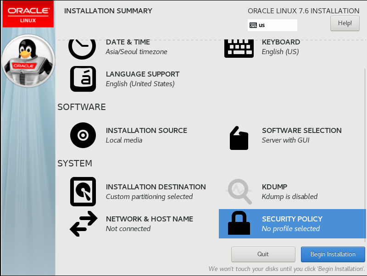Viewport: 367px width, 276px height.
Task: Open LANGUAGE SUPPORT settings label
Action: pyautogui.click(x=143, y=74)
